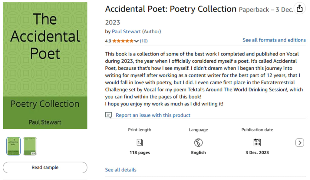The height and width of the screenshot is (180, 310).
Task: Click the large Accidental Poet cover image
Action: [x=45, y=65]
